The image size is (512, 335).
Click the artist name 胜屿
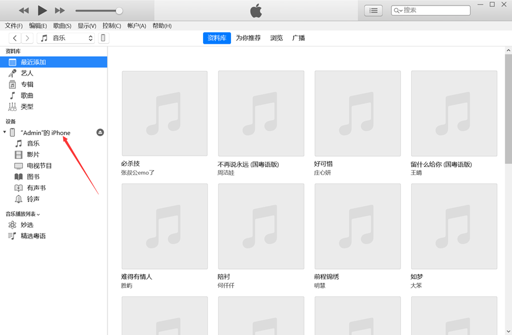(x=126, y=286)
